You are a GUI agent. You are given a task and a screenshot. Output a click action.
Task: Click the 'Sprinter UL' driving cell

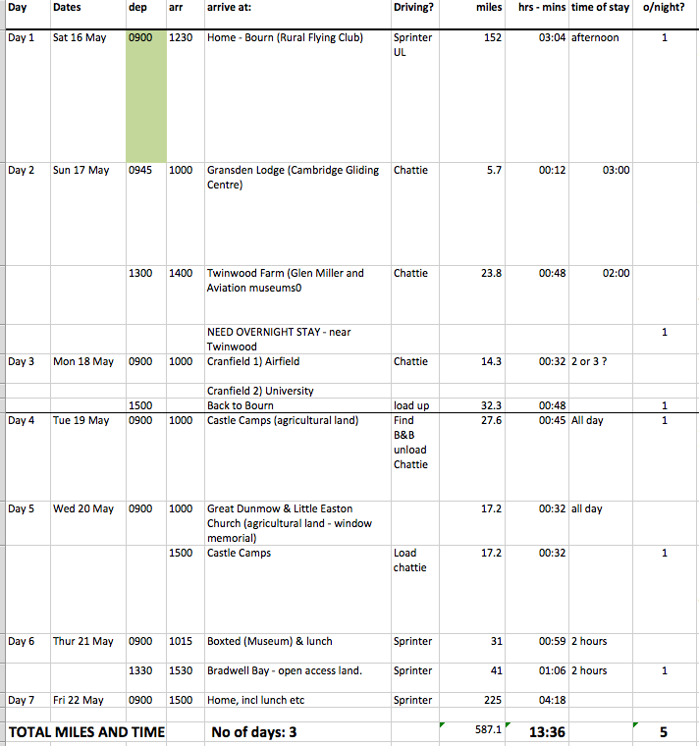413,46
